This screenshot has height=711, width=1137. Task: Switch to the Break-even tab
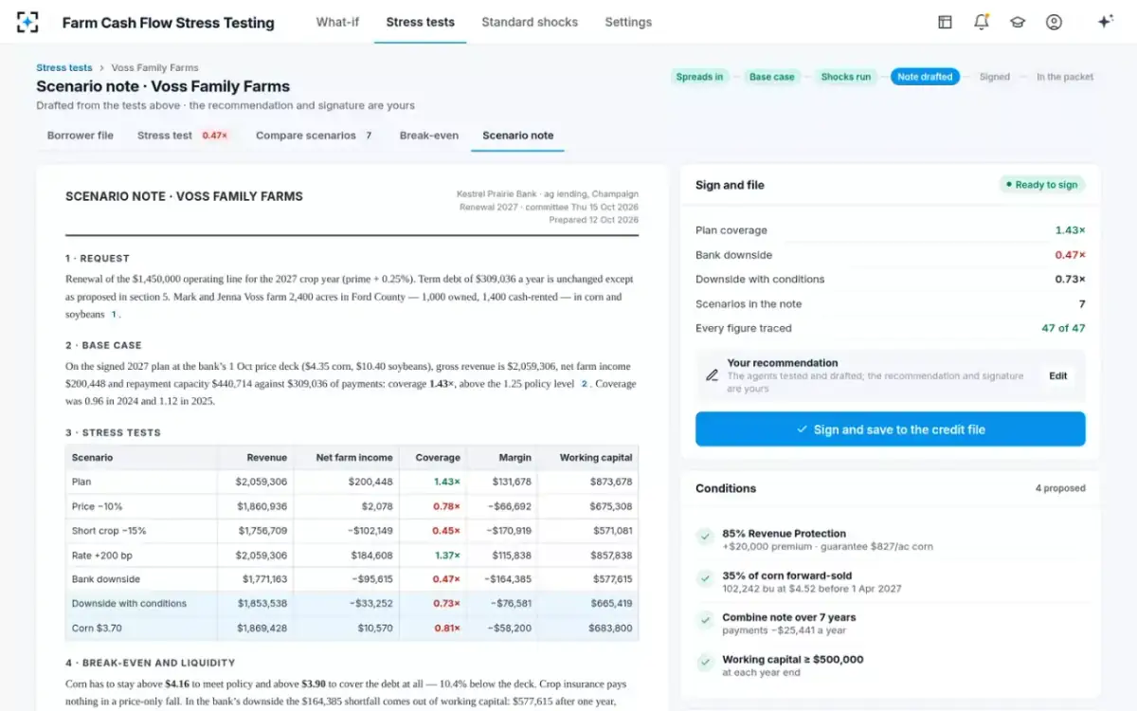point(429,136)
